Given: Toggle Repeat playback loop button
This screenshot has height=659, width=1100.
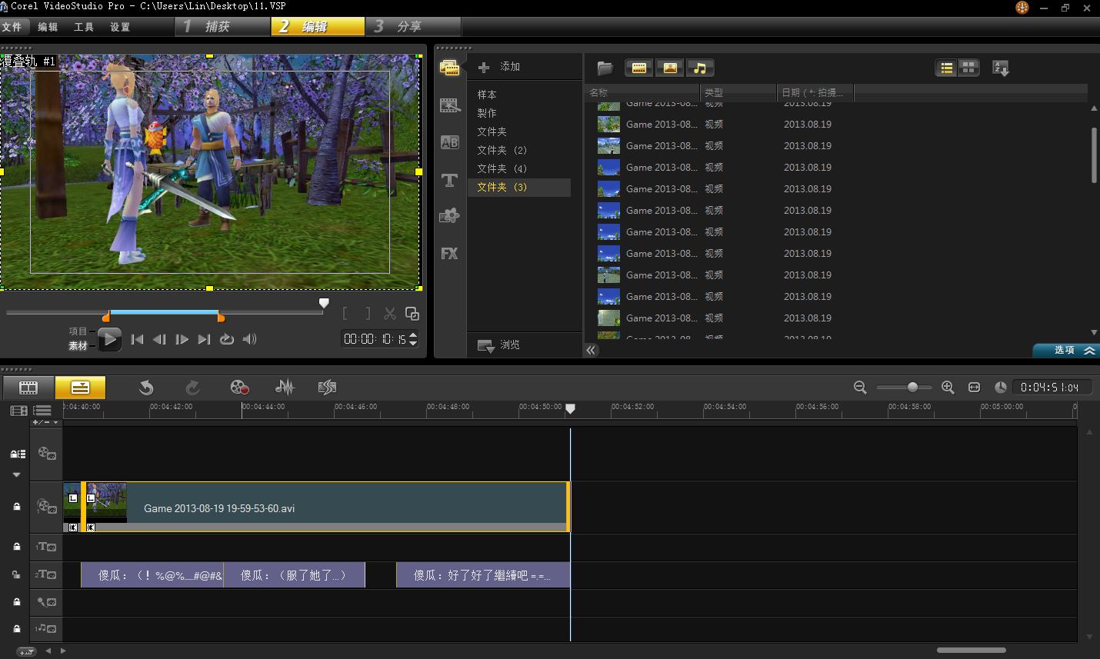Looking at the screenshot, I should (227, 339).
